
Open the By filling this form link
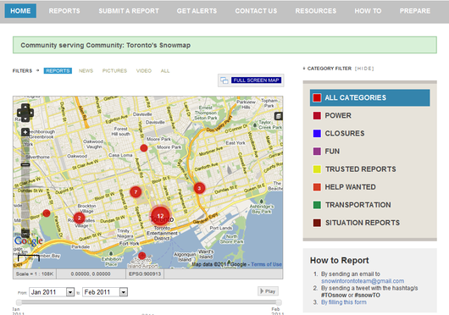click(344, 302)
